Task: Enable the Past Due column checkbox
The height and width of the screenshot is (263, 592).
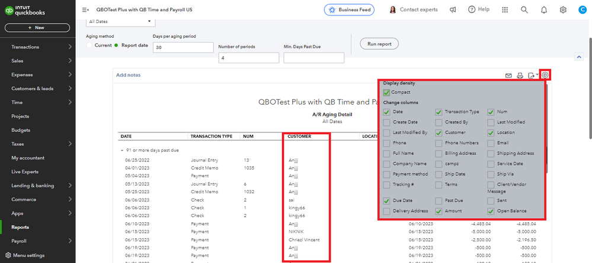Action: 439,201
